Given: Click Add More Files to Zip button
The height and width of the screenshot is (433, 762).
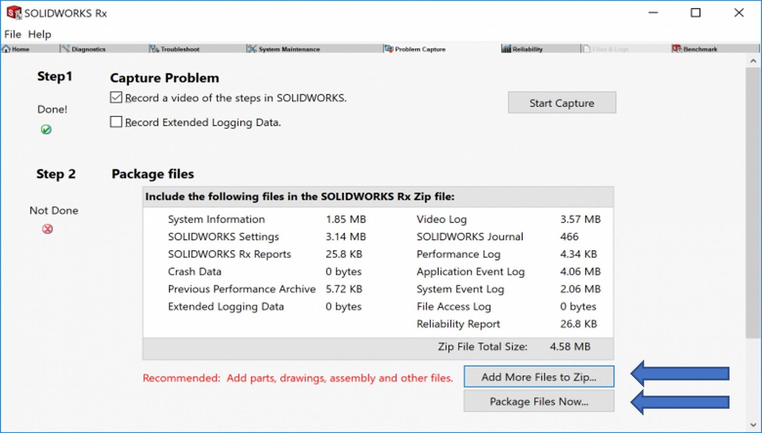Looking at the screenshot, I should pyautogui.click(x=539, y=377).
